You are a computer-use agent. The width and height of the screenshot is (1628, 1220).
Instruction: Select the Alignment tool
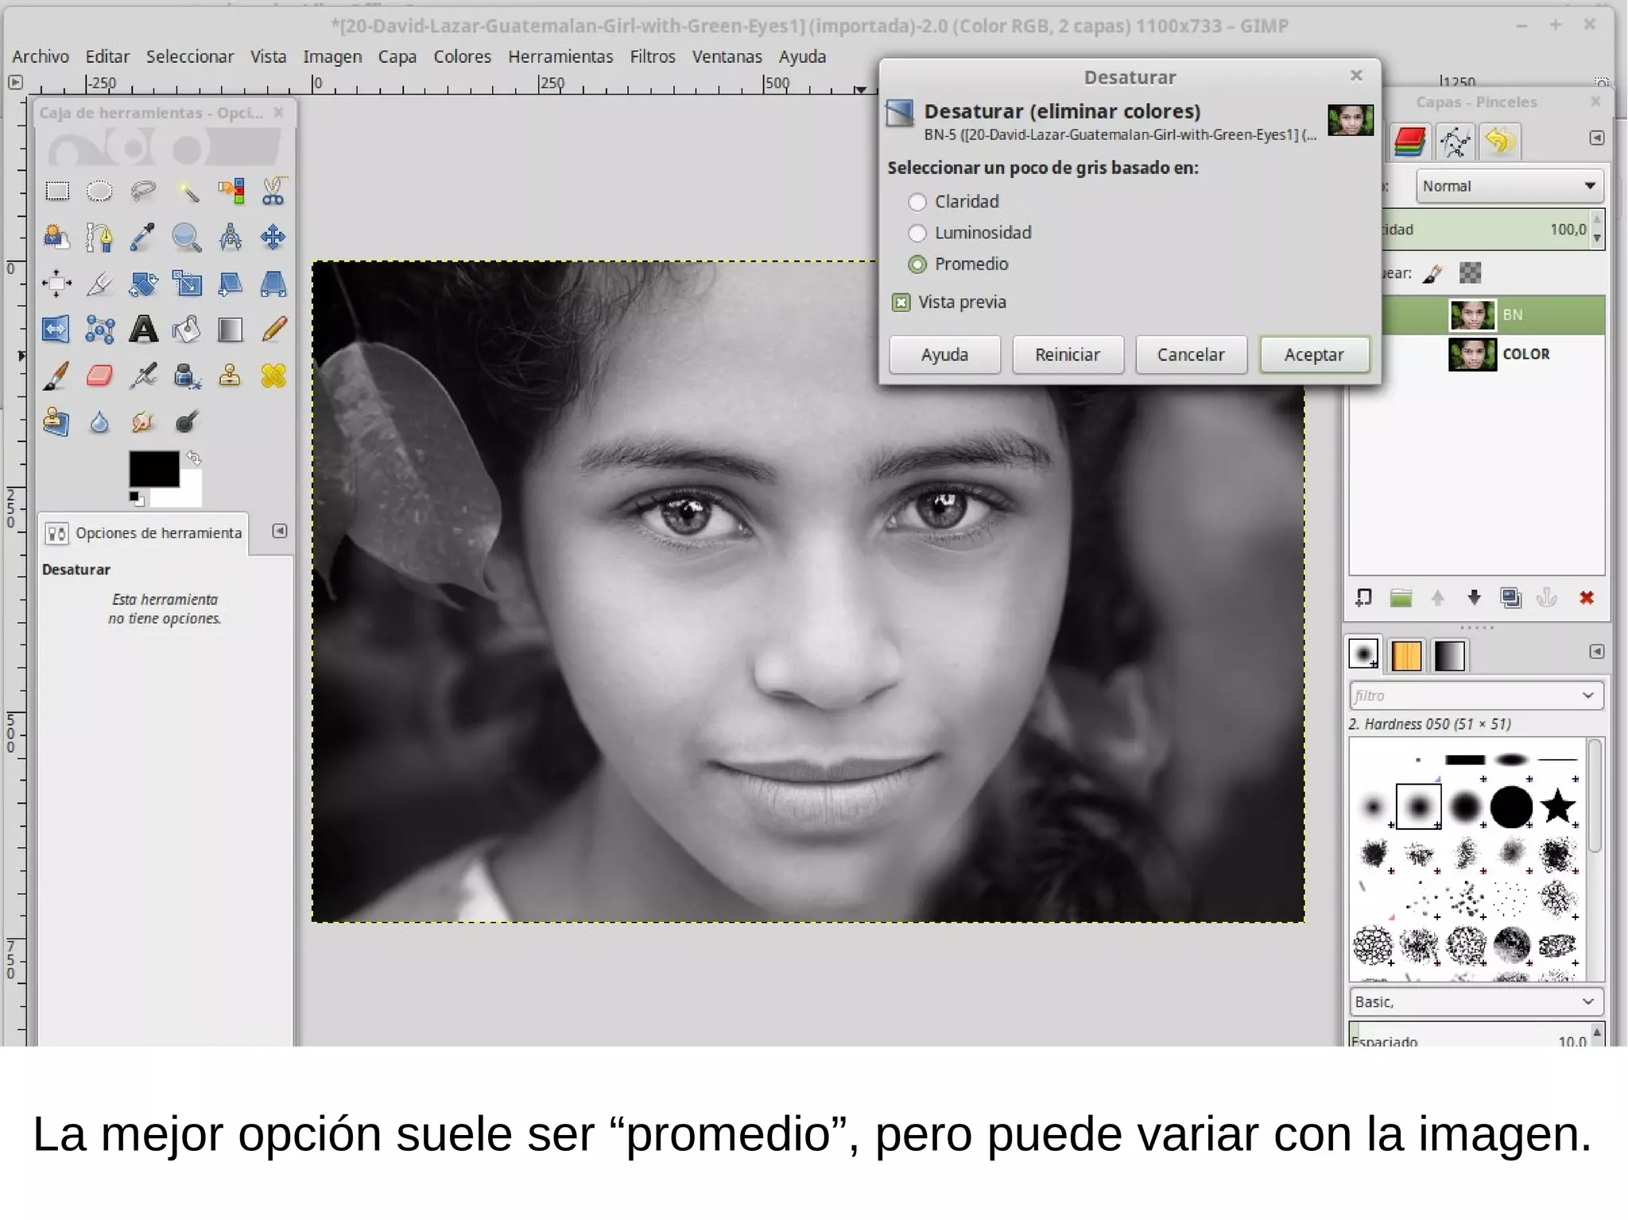pos(57,284)
